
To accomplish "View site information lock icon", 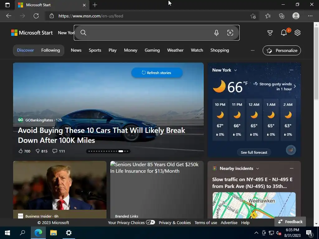I will (52, 16).
